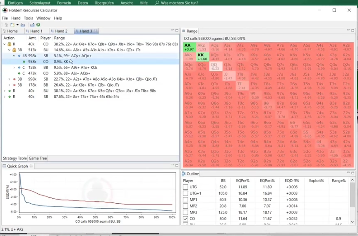Image resolution: width=358 pixels, height=236 pixels.
Task: Click the pale QQ cell in the range grid
Action: [x=216, y=66]
